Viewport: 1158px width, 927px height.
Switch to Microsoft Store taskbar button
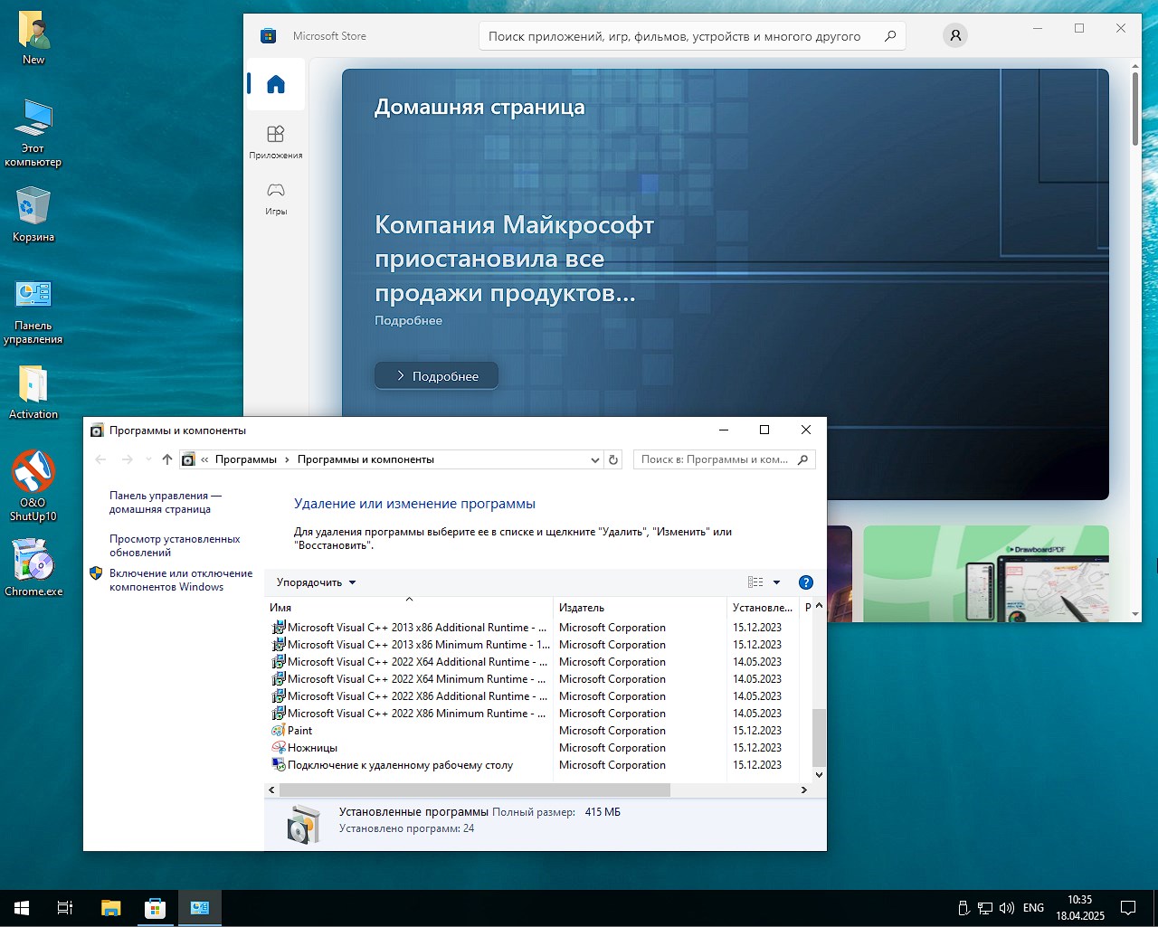tap(156, 908)
